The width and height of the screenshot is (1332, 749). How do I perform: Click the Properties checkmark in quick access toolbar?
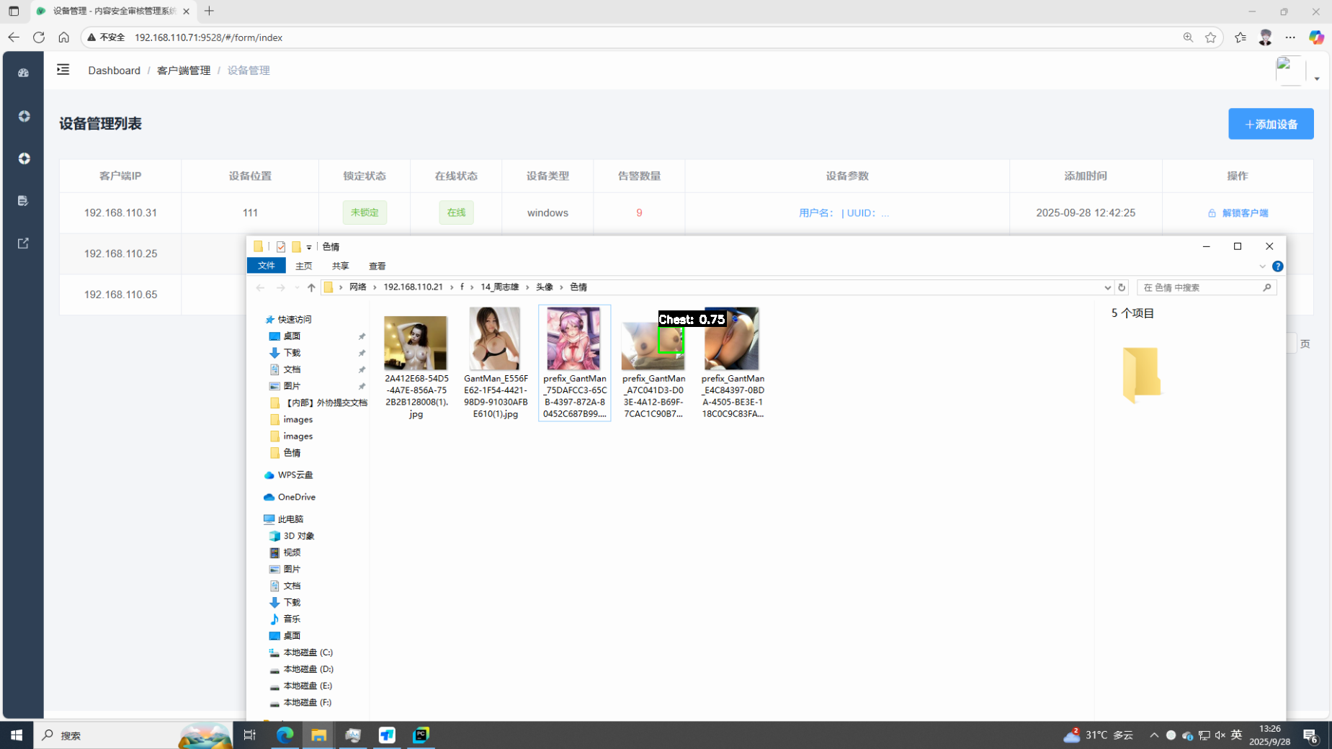pyautogui.click(x=281, y=247)
